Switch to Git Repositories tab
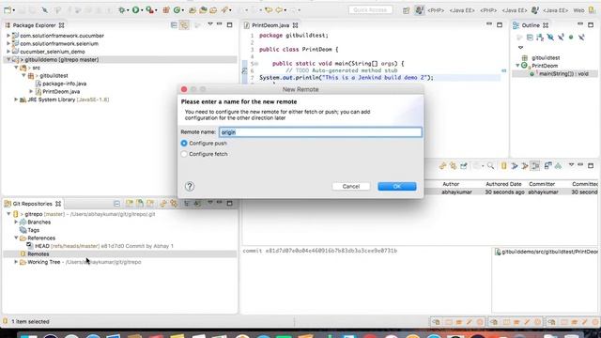 point(32,204)
